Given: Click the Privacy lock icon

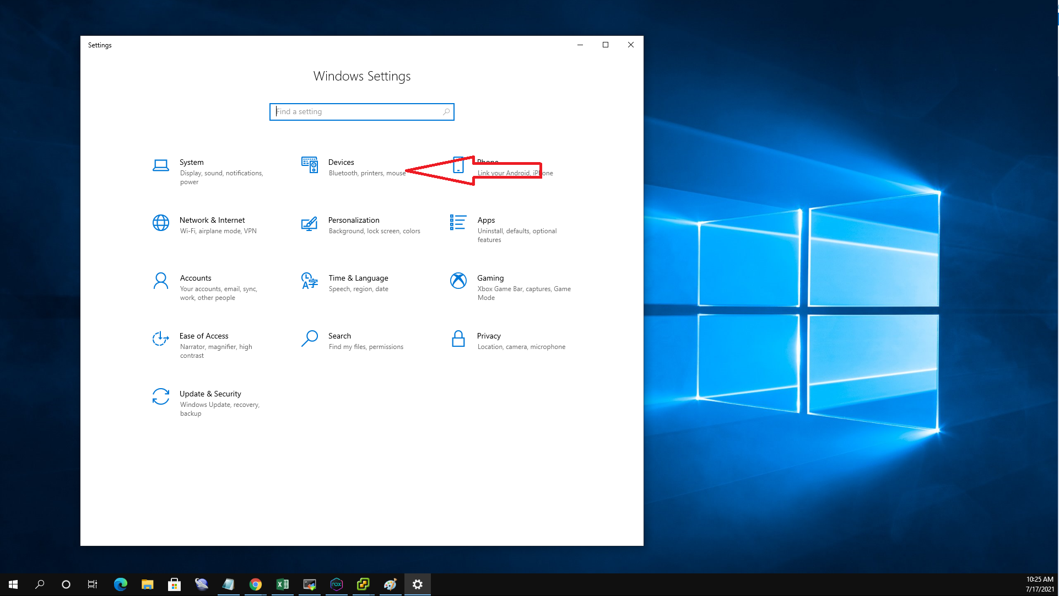Looking at the screenshot, I should (x=458, y=339).
